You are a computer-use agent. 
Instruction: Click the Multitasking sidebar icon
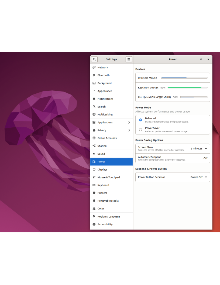click(x=94, y=114)
